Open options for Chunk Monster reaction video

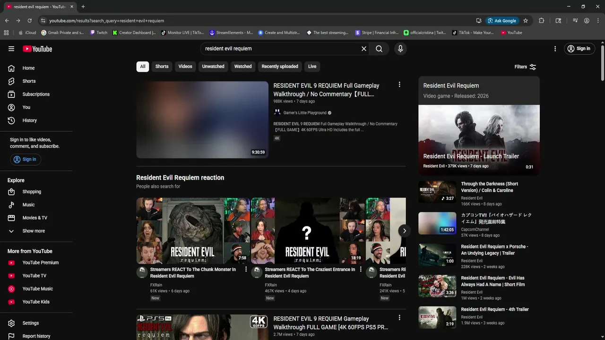tap(246, 269)
